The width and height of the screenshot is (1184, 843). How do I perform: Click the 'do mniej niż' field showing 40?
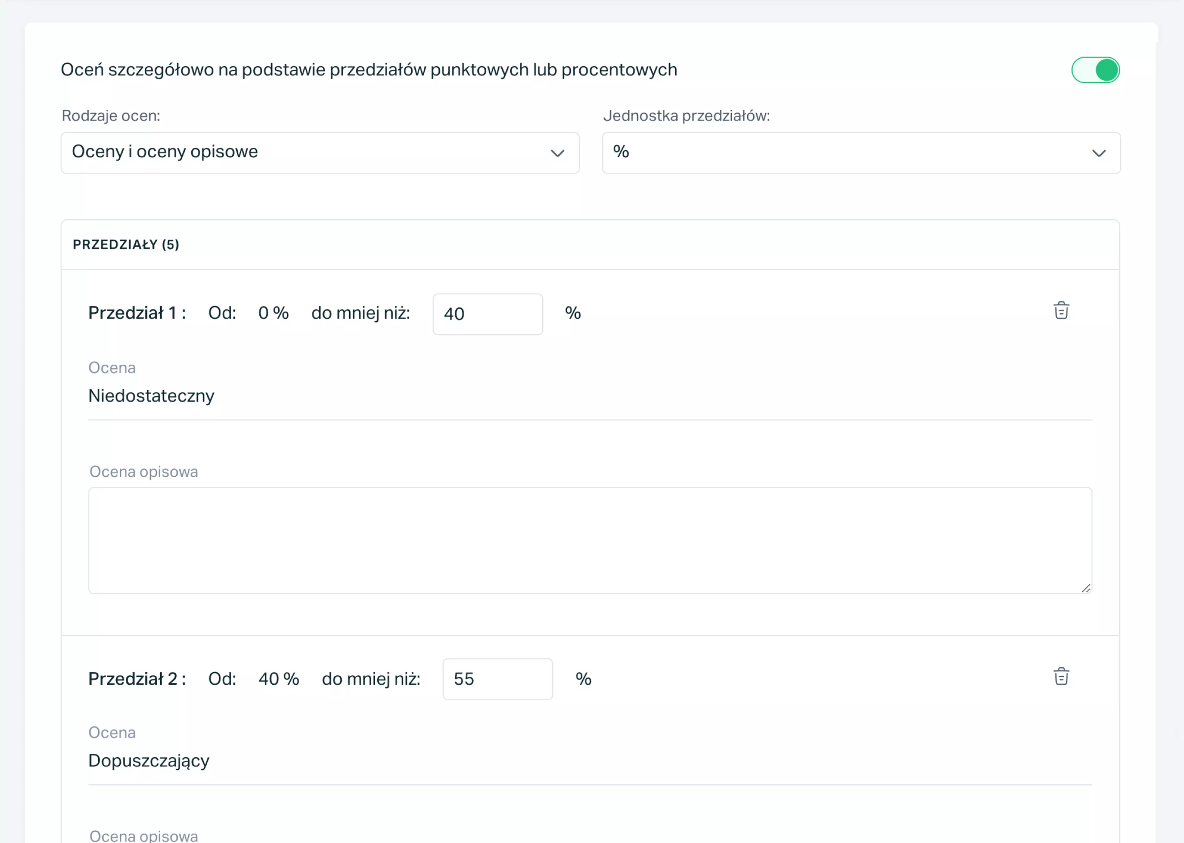pos(488,314)
